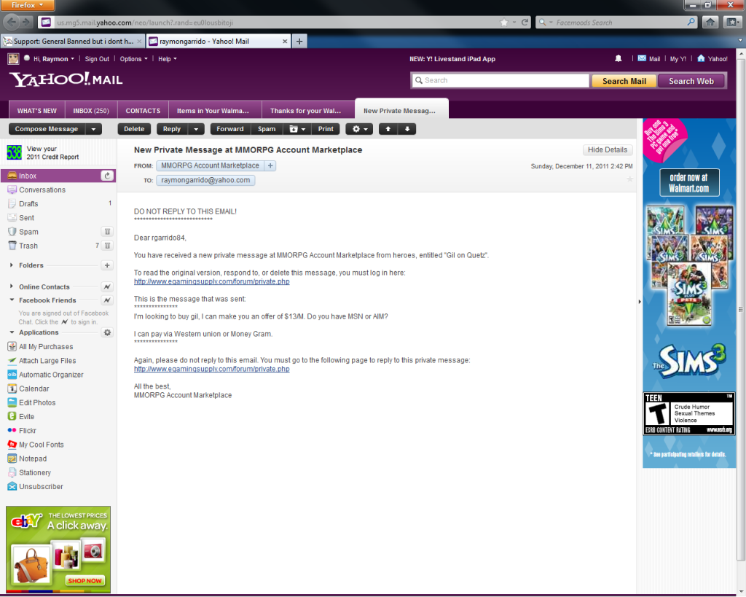Expand the Folders section
This screenshot has width=746, height=597.
(x=12, y=265)
